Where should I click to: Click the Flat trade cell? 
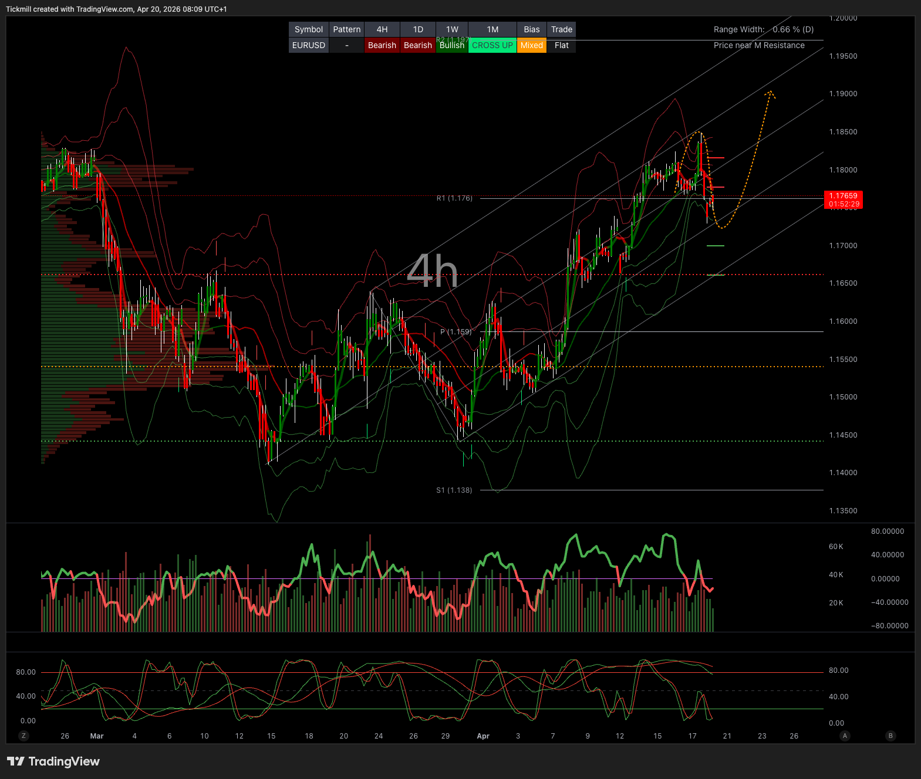562,45
